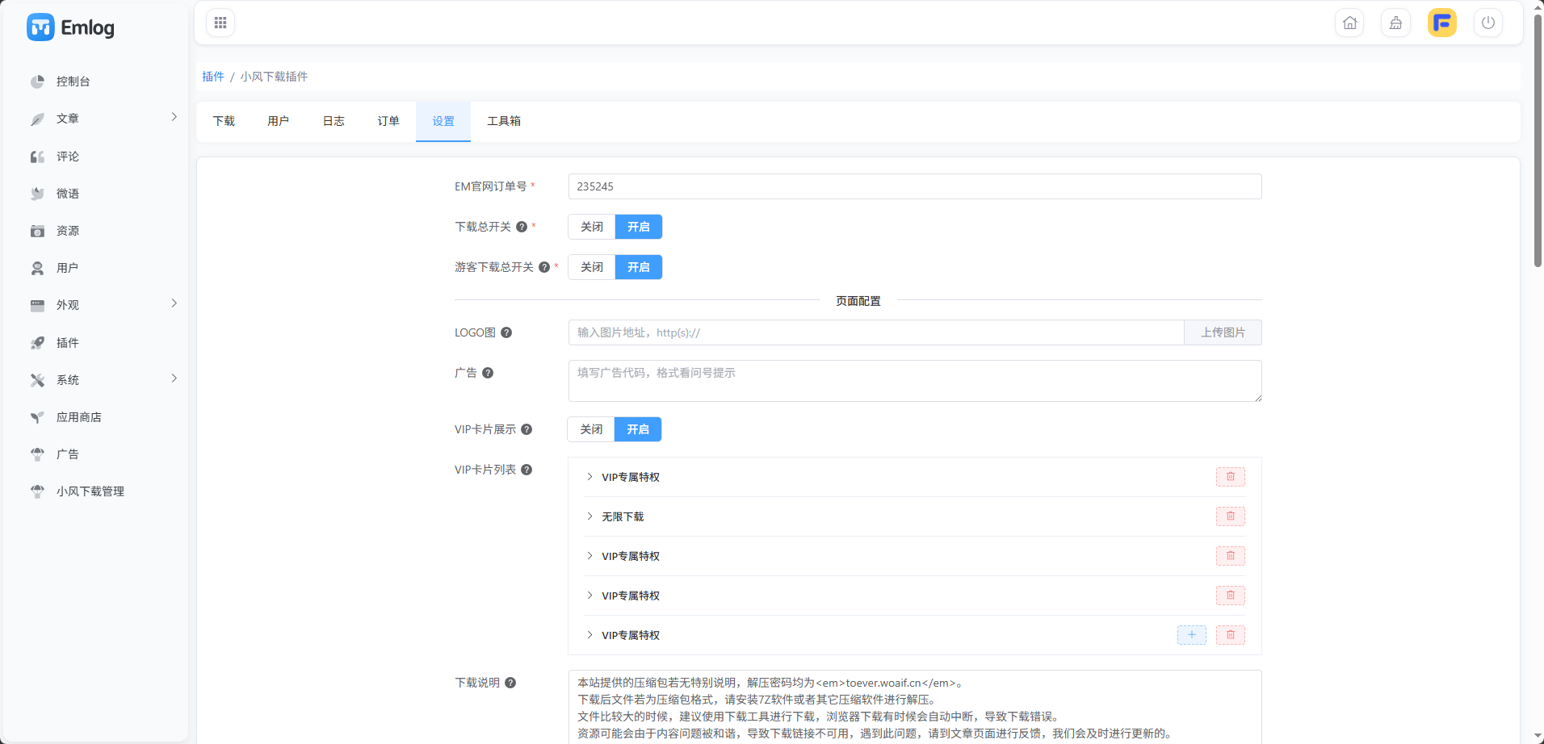Add a new VIP card with plus icon
This screenshot has height=744, width=1544.
1192,635
